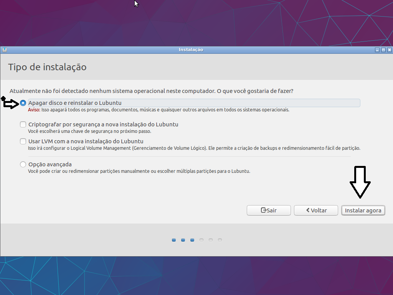Maximize the Instalação window
Viewport: 393px width, 295px height.
pos(383,50)
